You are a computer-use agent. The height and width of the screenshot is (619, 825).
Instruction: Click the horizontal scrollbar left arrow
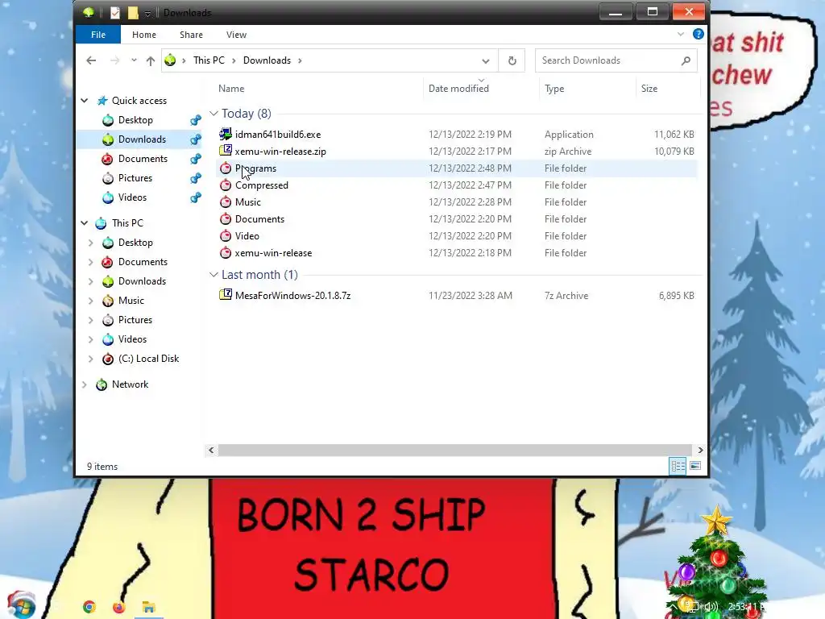[211, 450]
